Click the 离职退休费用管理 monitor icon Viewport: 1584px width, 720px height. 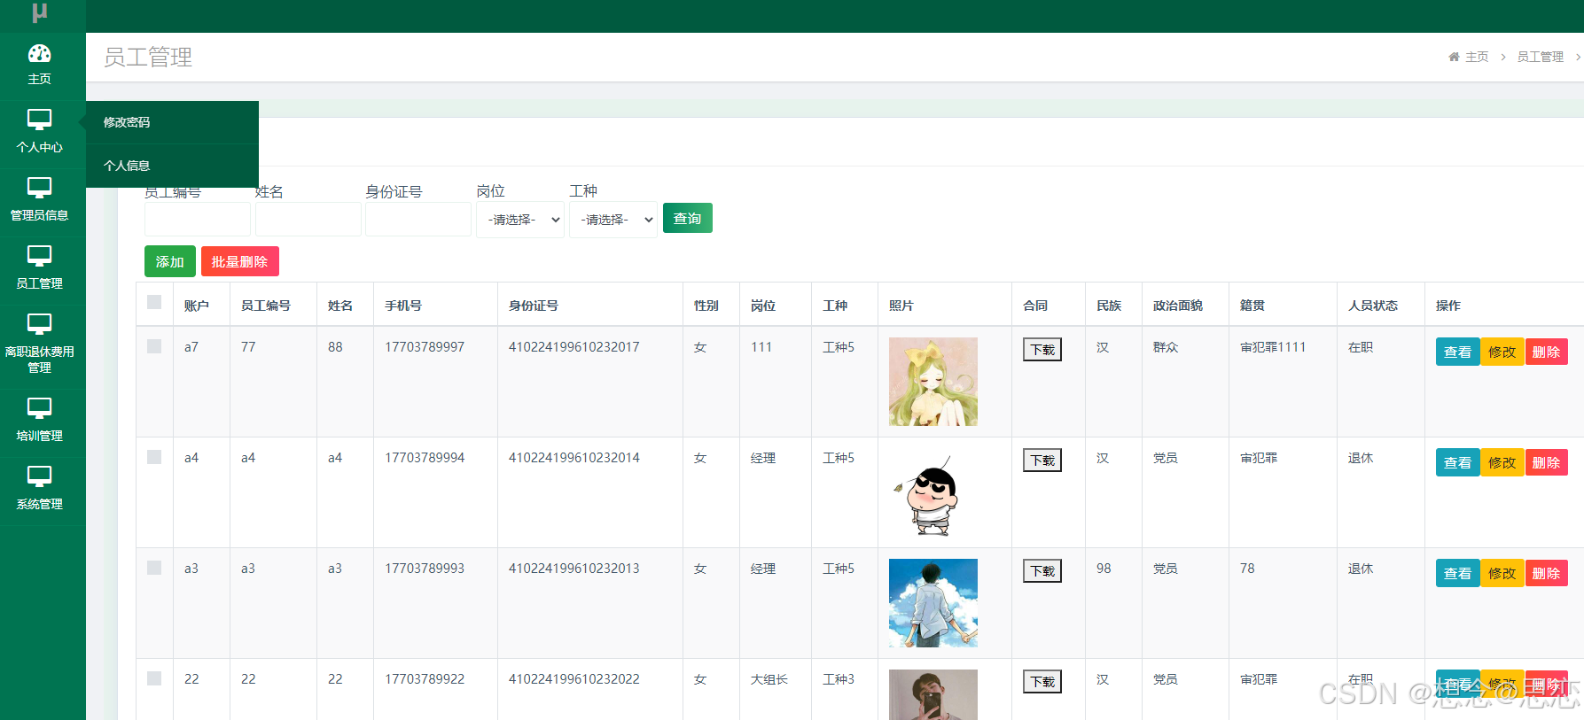pos(39,323)
